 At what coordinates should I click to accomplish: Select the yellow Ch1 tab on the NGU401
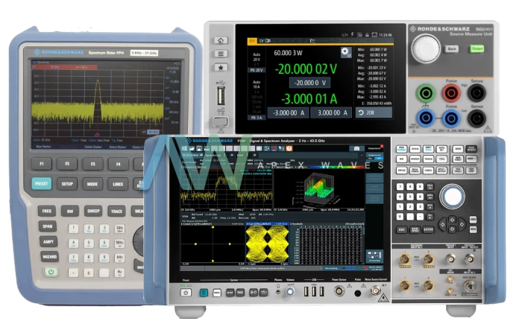coord(252,41)
